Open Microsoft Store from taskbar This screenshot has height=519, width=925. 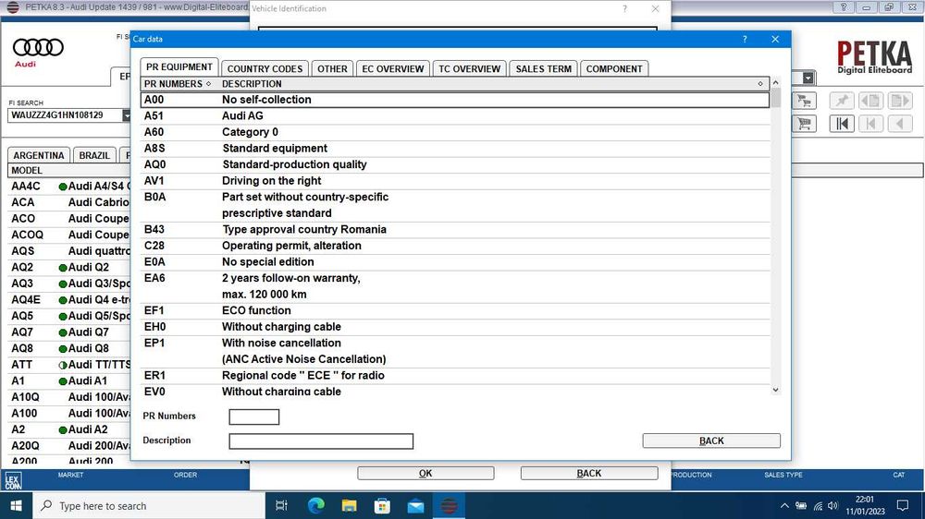click(x=382, y=505)
